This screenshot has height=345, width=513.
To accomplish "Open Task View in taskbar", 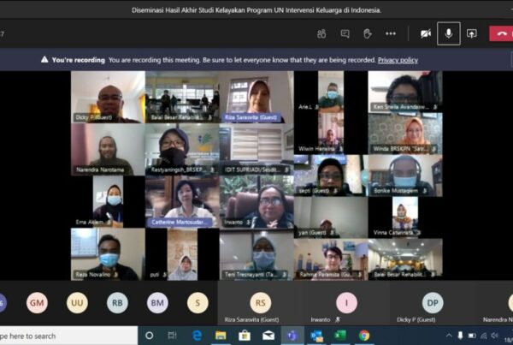I will coord(172,336).
